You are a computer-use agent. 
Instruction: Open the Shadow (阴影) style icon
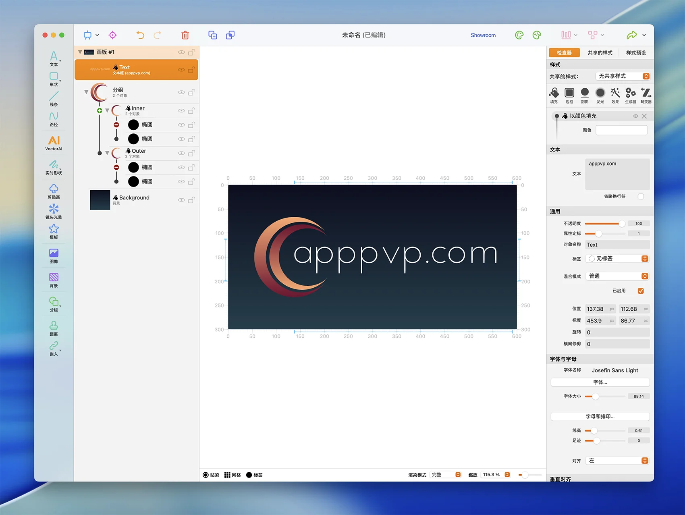click(x=585, y=95)
